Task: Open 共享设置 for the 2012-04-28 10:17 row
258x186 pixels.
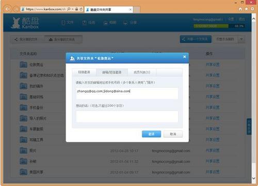Action: point(213,150)
